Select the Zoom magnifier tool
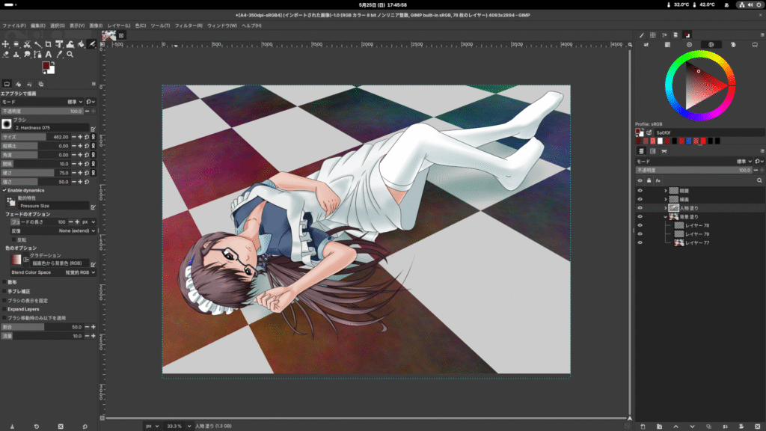The image size is (766, 431). pyautogui.click(x=70, y=55)
